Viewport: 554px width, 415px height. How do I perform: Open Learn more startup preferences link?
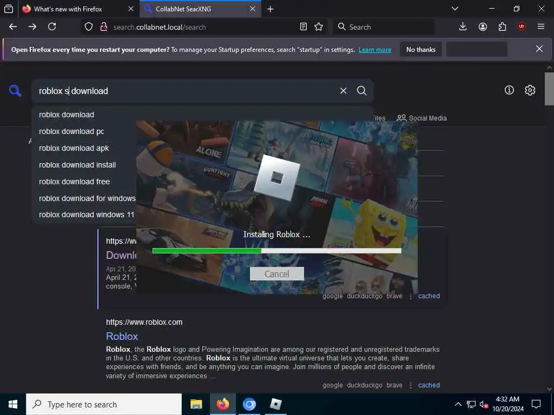(375, 50)
